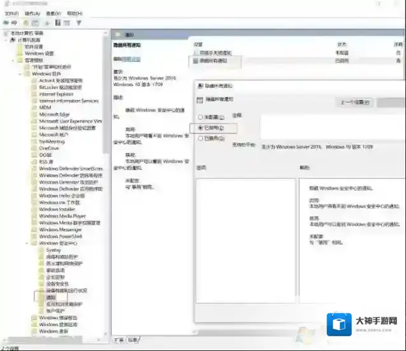The width and height of the screenshot is (406, 351).
Task: Click the Back arrow toolbar icon
Action: coord(6,23)
